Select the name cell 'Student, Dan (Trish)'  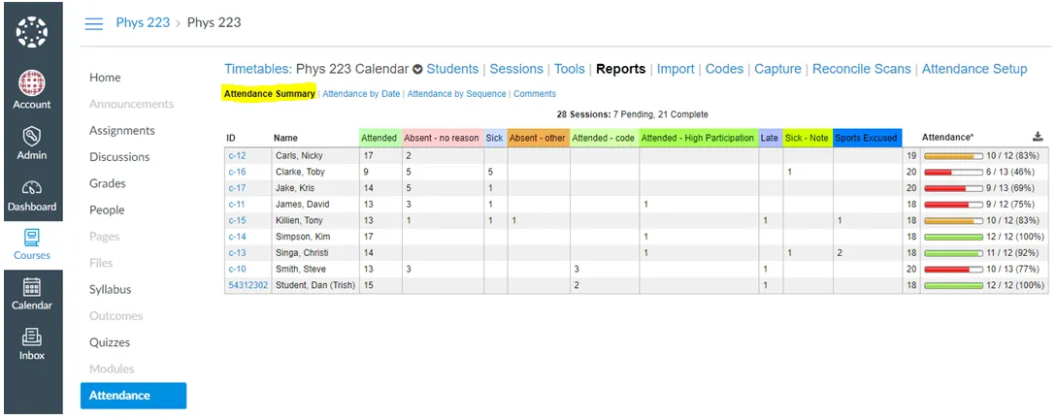coord(315,285)
